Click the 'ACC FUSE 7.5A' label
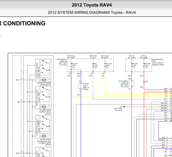The width and height of the screenshot is (172, 157). 96,65
